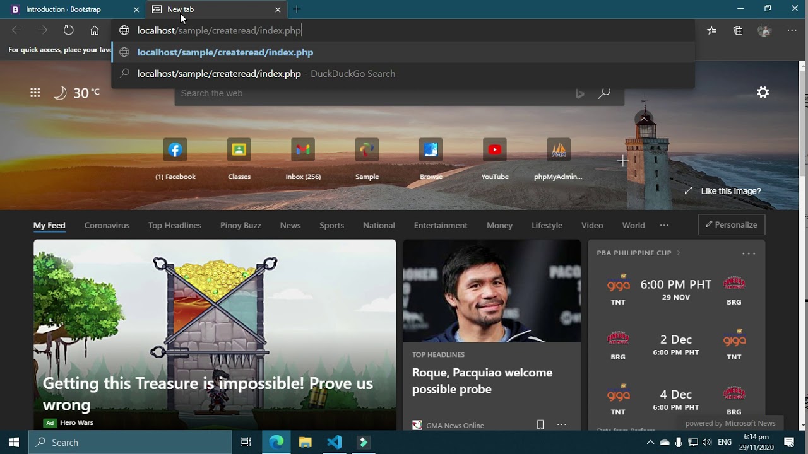Select the Coronavirus feed tab
The height and width of the screenshot is (454, 808).
tap(107, 225)
